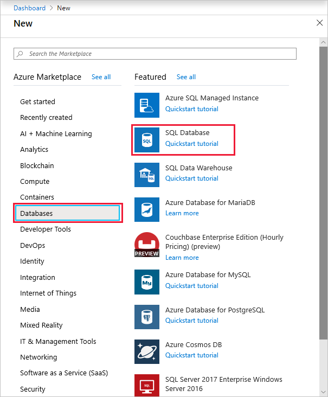Click the vertical scrollbar thumb
The height and width of the screenshot is (397, 328).
point(323,193)
